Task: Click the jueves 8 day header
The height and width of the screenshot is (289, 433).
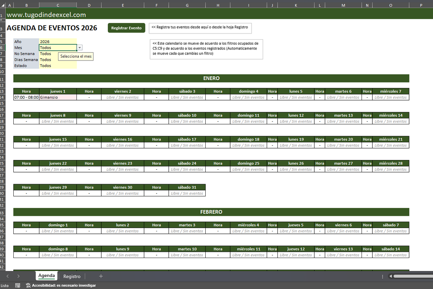Action: 58,115
